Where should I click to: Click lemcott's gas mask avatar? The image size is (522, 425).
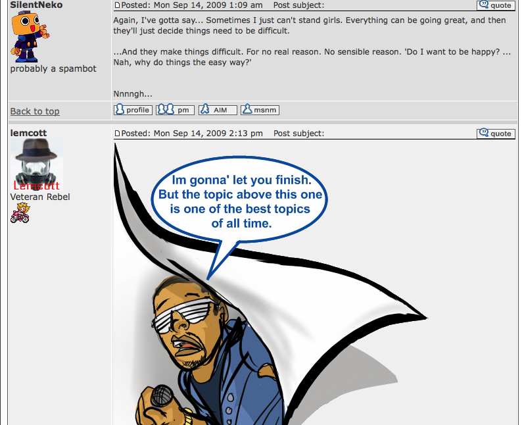[37, 164]
